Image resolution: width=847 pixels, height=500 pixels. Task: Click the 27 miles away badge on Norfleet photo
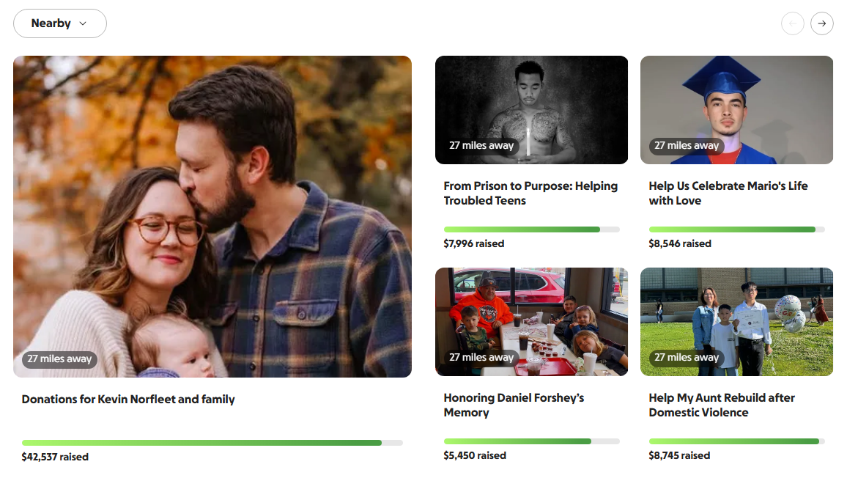click(60, 359)
